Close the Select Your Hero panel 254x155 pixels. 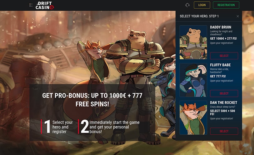tap(238, 16)
